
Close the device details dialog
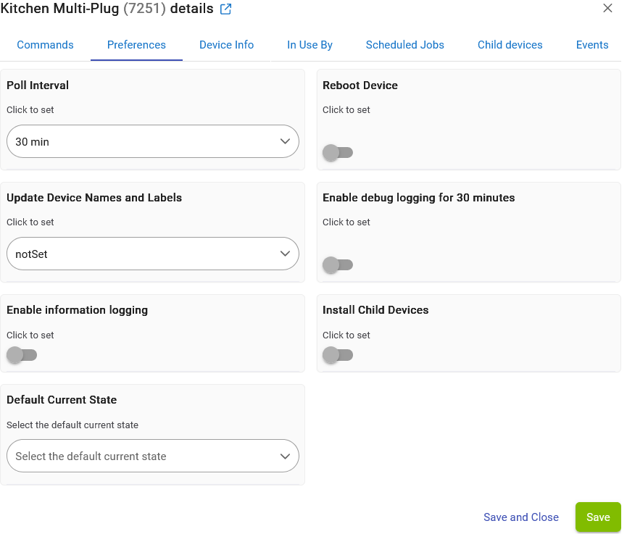[607, 9]
